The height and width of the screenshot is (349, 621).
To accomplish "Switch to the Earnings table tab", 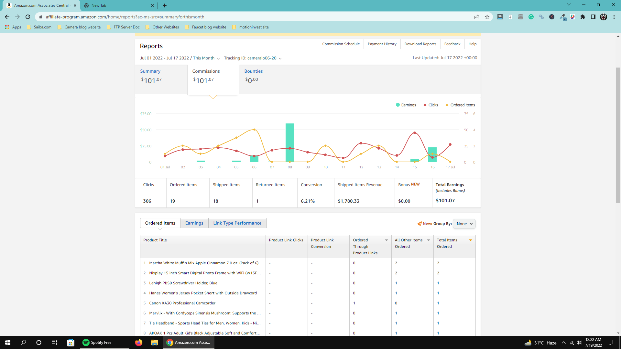I will [x=194, y=223].
